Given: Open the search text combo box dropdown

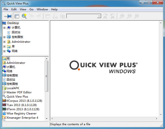Looking at the screenshot, I should coord(99,16).
